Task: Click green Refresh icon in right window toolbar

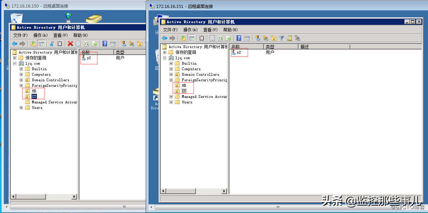Action: click(x=220, y=38)
